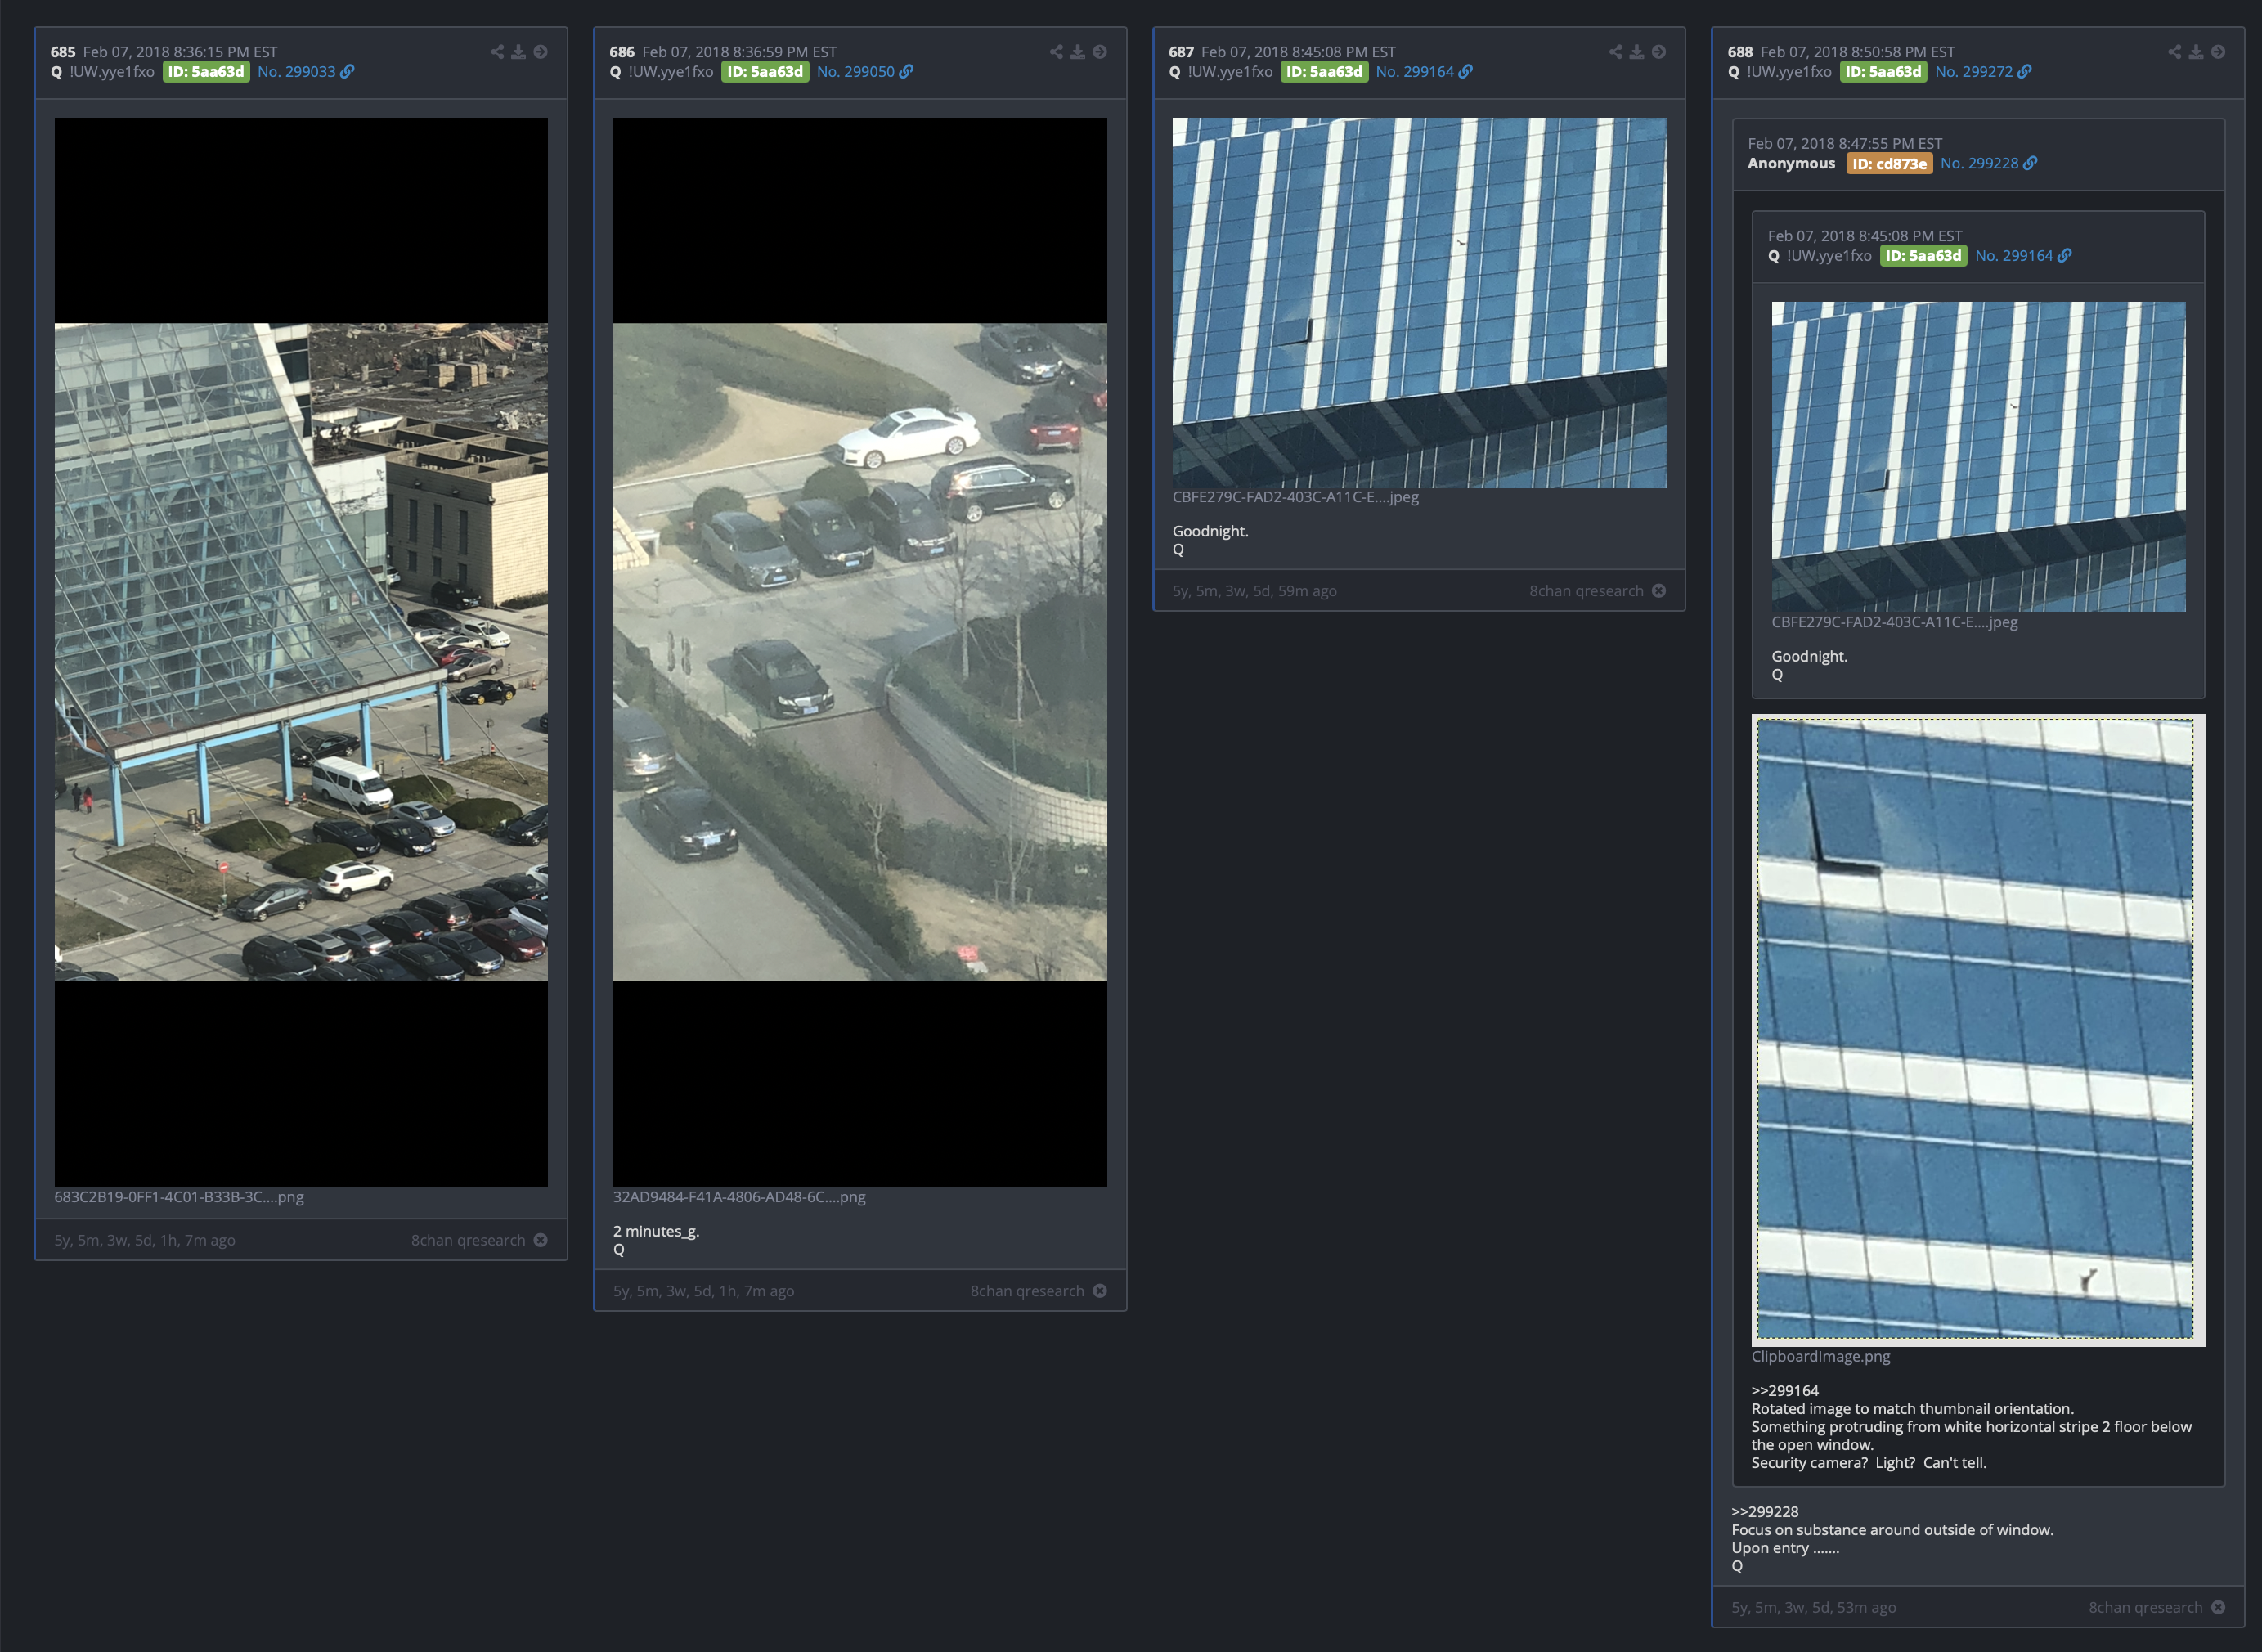Click the 8chan qresearch label on post 686

pyautogui.click(x=1027, y=1291)
